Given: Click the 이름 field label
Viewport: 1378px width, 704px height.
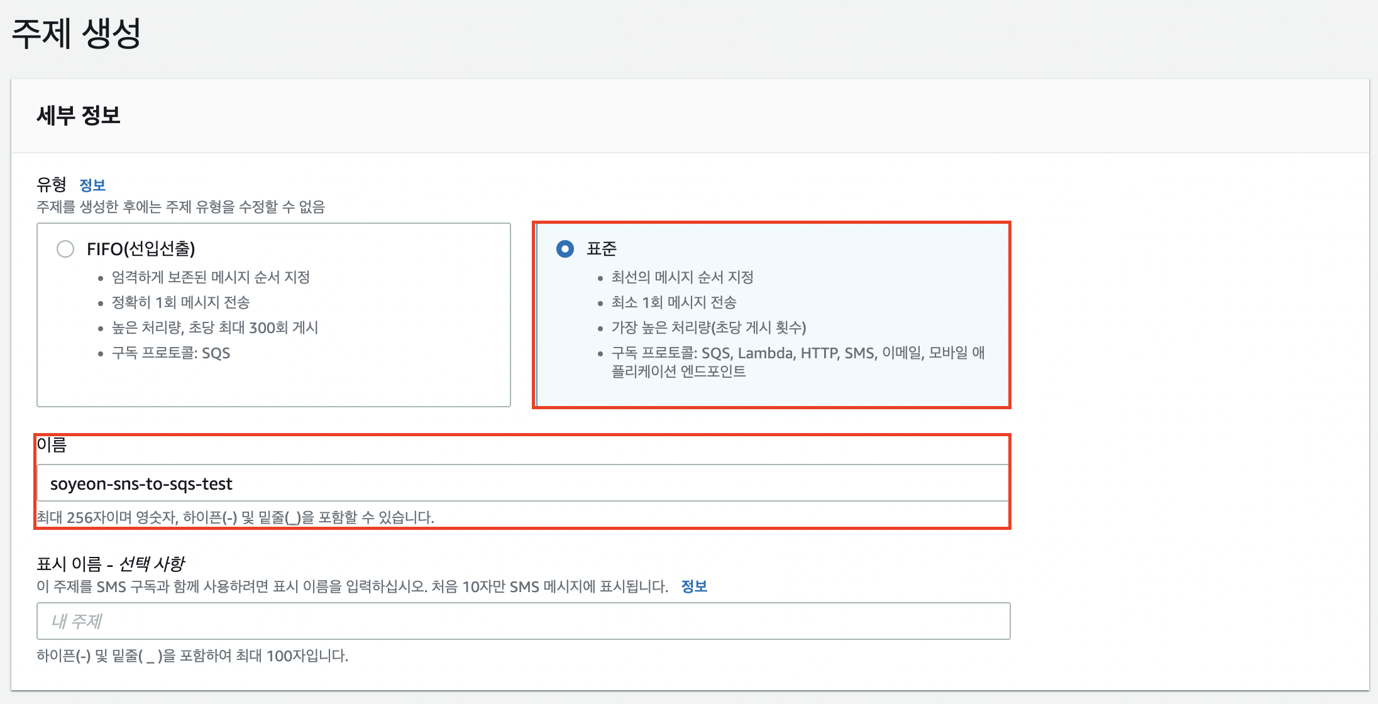Looking at the screenshot, I should pyautogui.click(x=52, y=445).
